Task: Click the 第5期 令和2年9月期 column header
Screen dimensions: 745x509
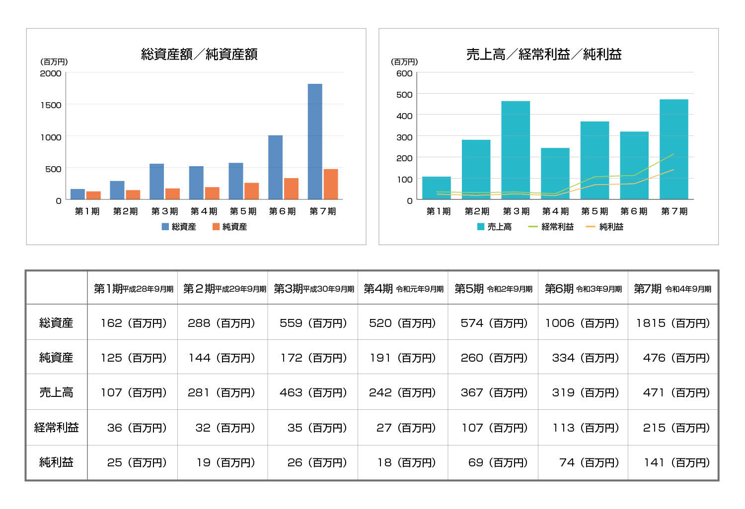Action: (x=493, y=288)
